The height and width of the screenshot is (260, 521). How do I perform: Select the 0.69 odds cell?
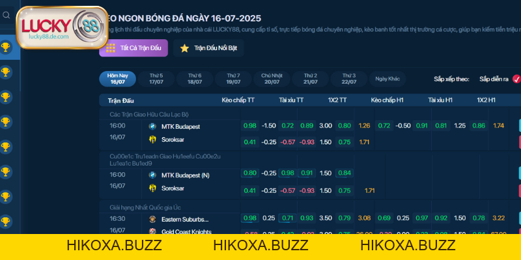[x=384, y=218]
